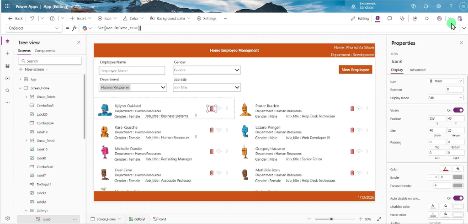The image size is (468, 224).
Task: Open the Gender combo box on canvas
Action: [x=207, y=70]
